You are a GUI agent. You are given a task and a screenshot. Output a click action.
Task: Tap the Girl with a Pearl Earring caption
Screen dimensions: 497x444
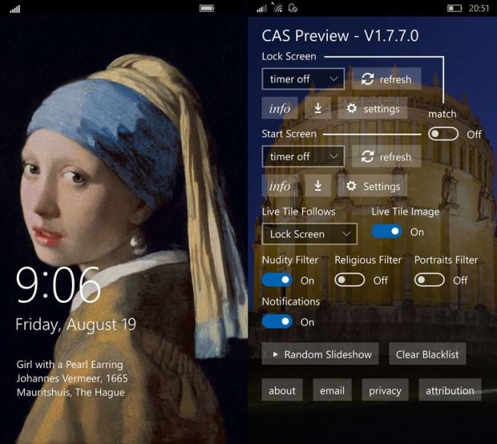tap(70, 365)
